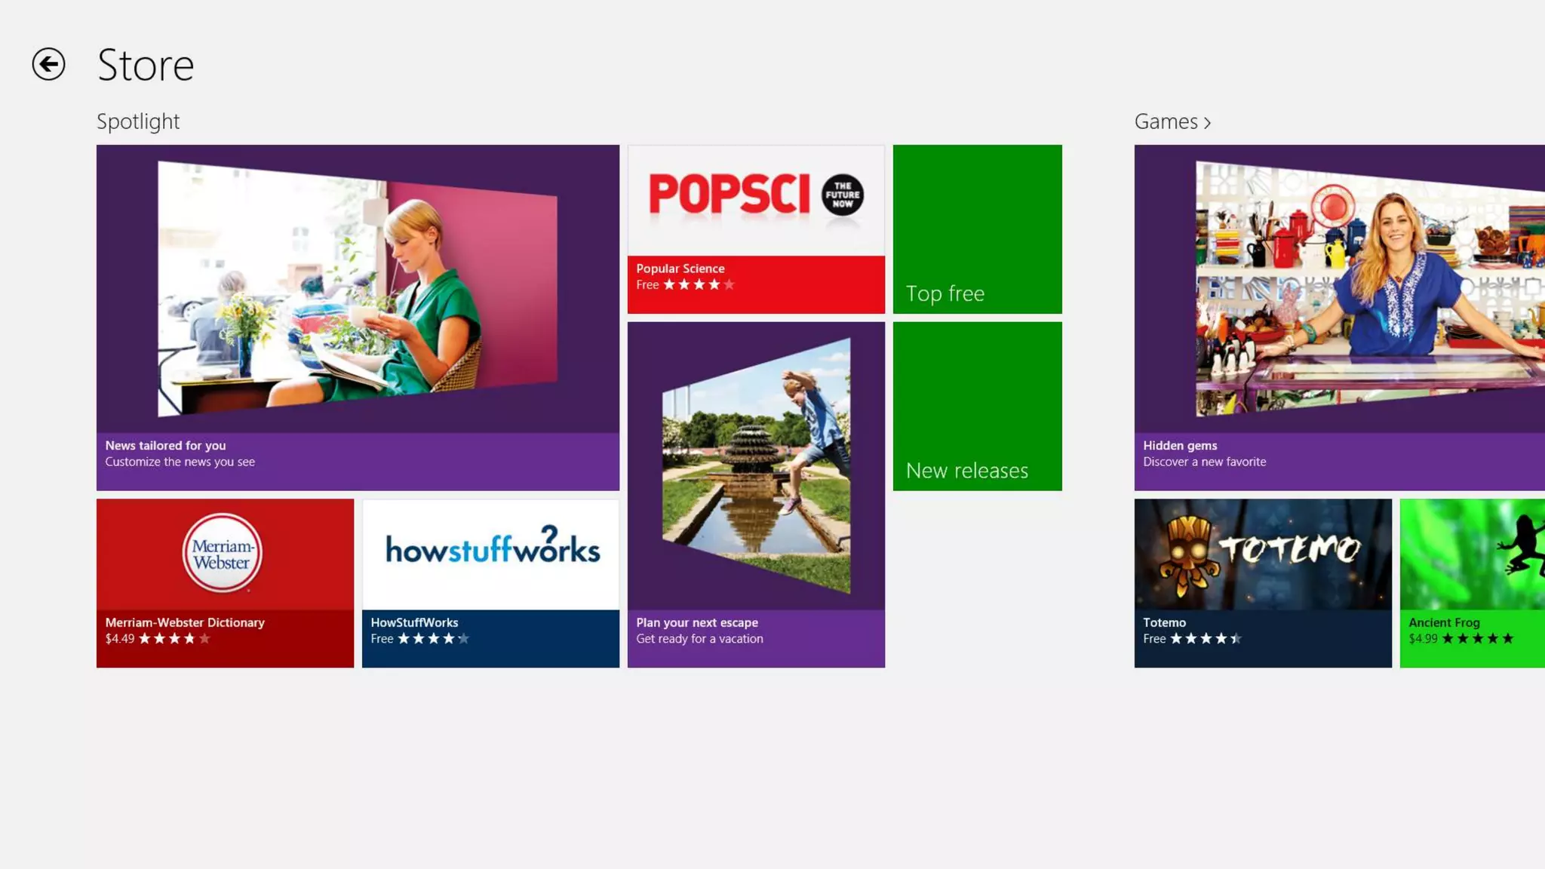Image resolution: width=1545 pixels, height=869 pixels.
Task: Open Plan your next escape feature
Action: click(x=756, y=494)
